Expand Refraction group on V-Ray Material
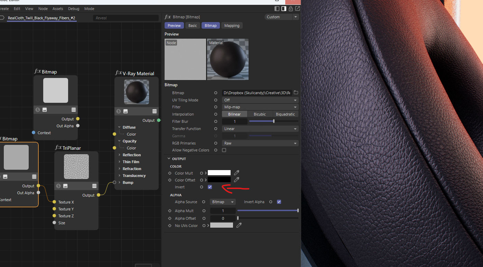This screenshot has width=483, height=267. (x=119, y=169)
